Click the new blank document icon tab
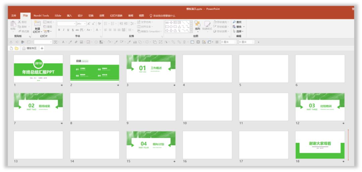The height and width of the screenshot is (172, 362). point(11,48)
